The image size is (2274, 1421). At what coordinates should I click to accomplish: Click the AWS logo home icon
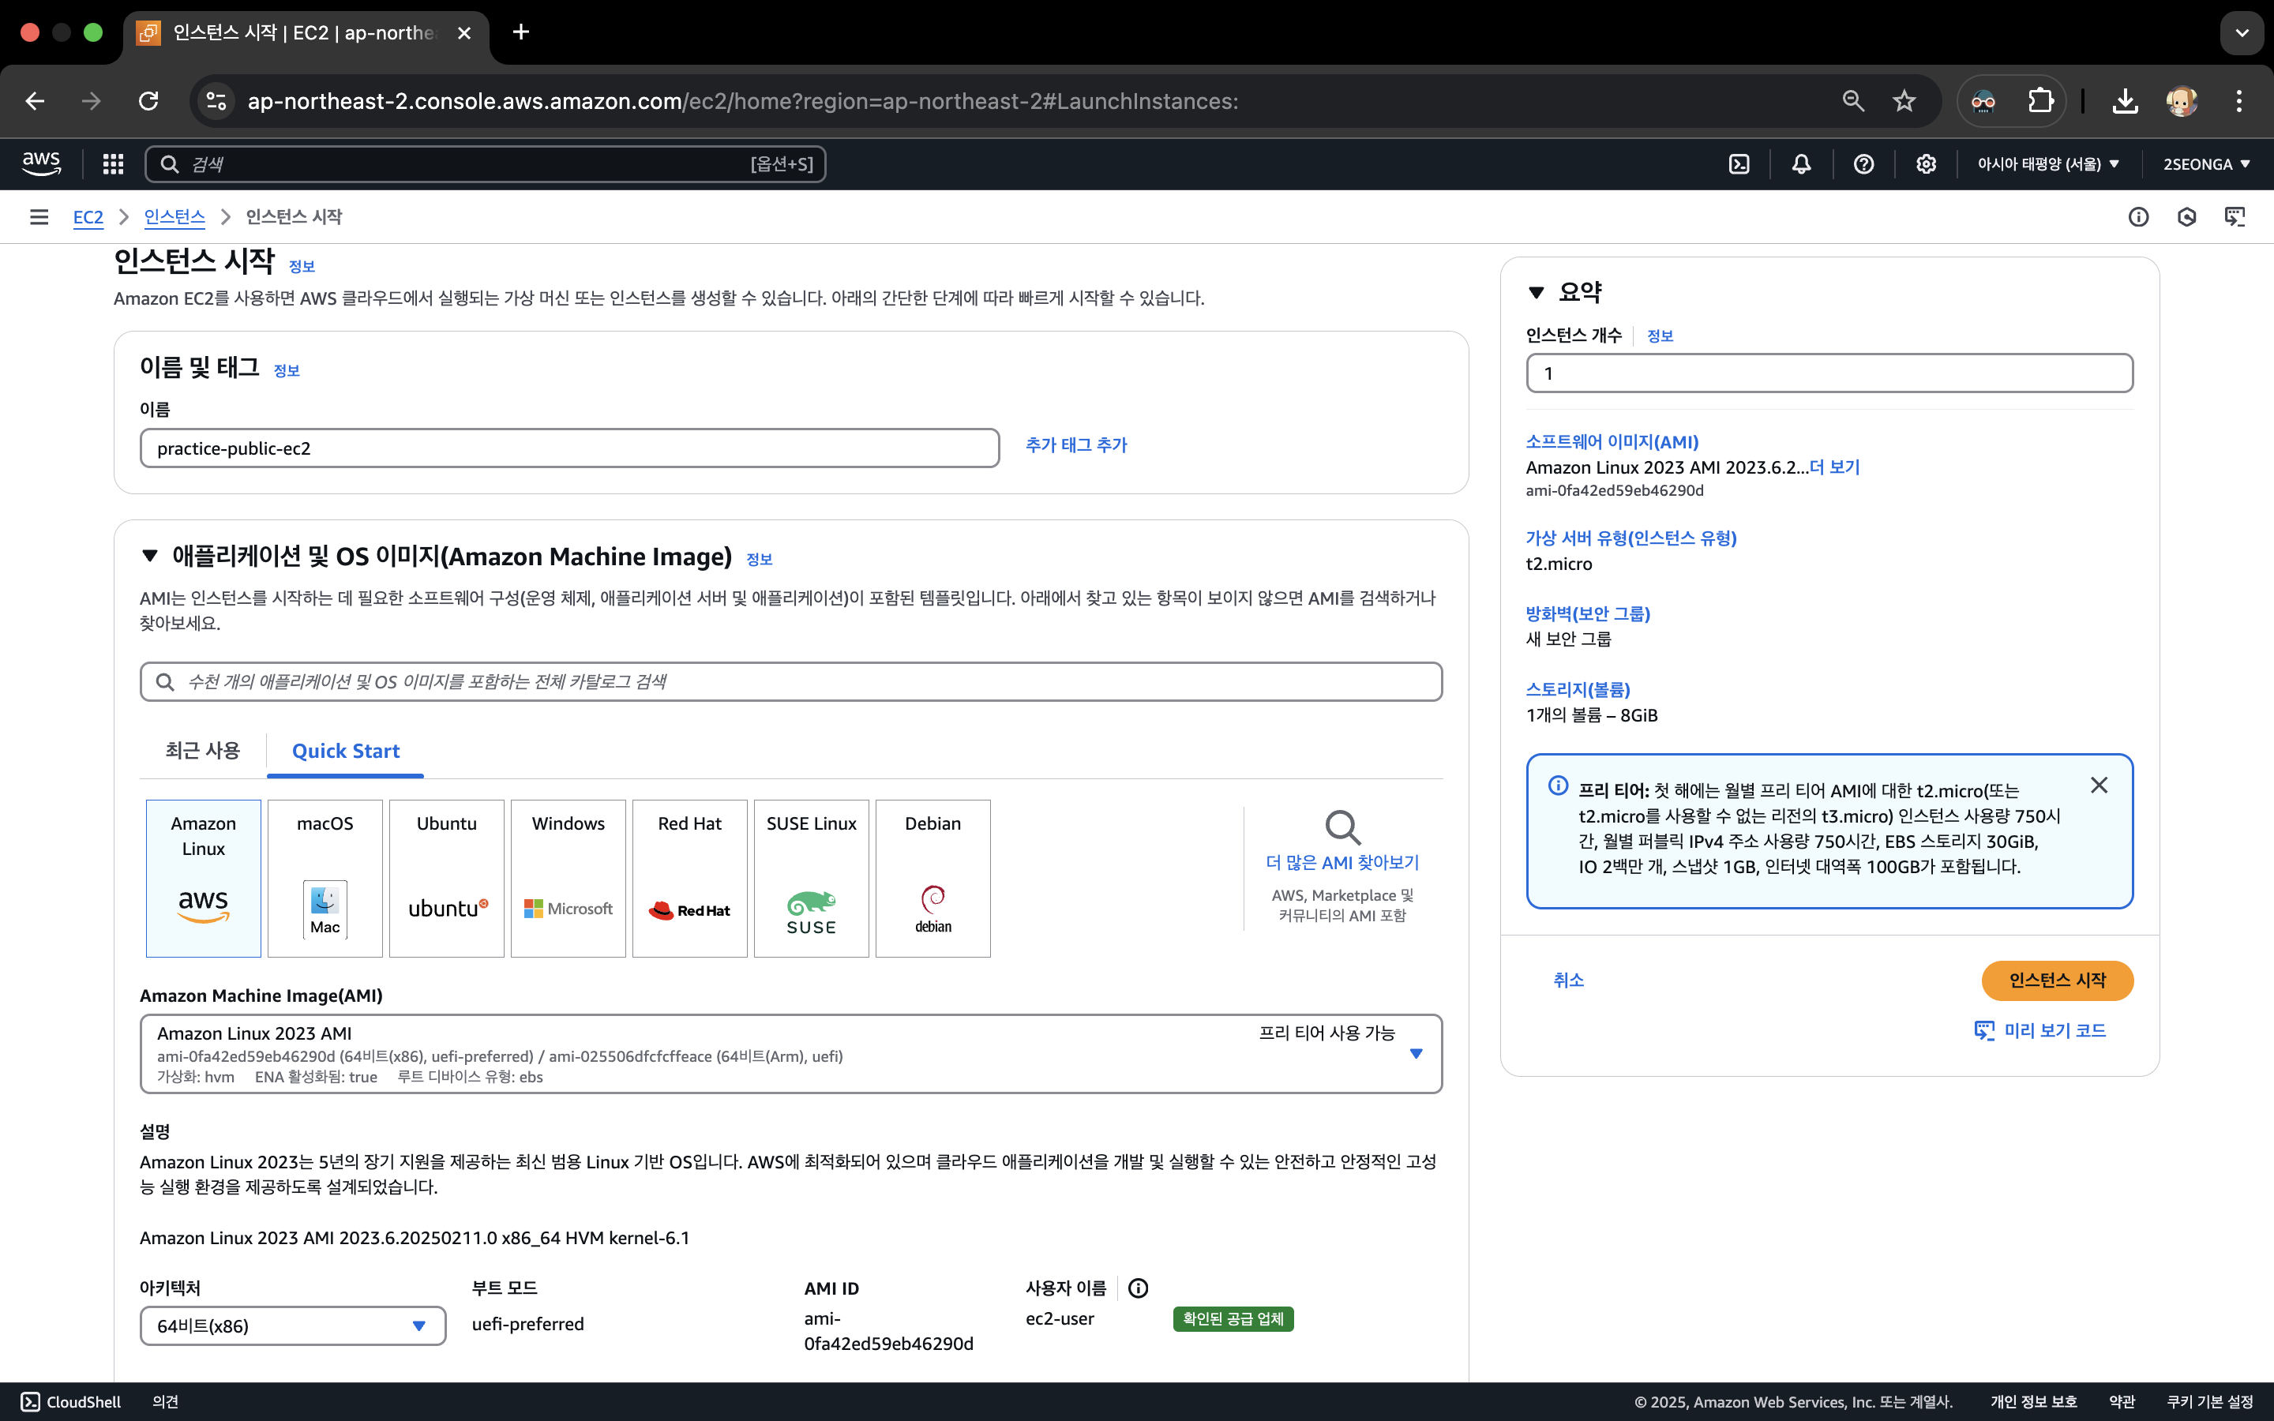pos(41,163)
